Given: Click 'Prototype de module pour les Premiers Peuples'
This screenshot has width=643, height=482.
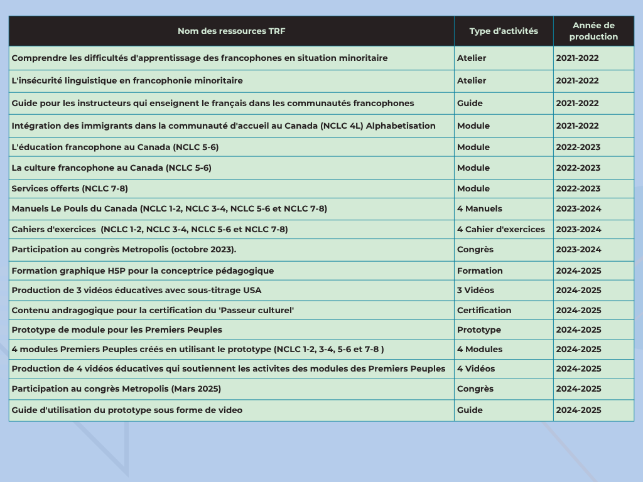Looking at the screenshot, I should 117,329.
